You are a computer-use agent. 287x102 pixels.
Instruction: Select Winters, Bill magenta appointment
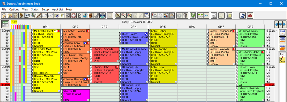pyautogui.click(x=75, y=95)
